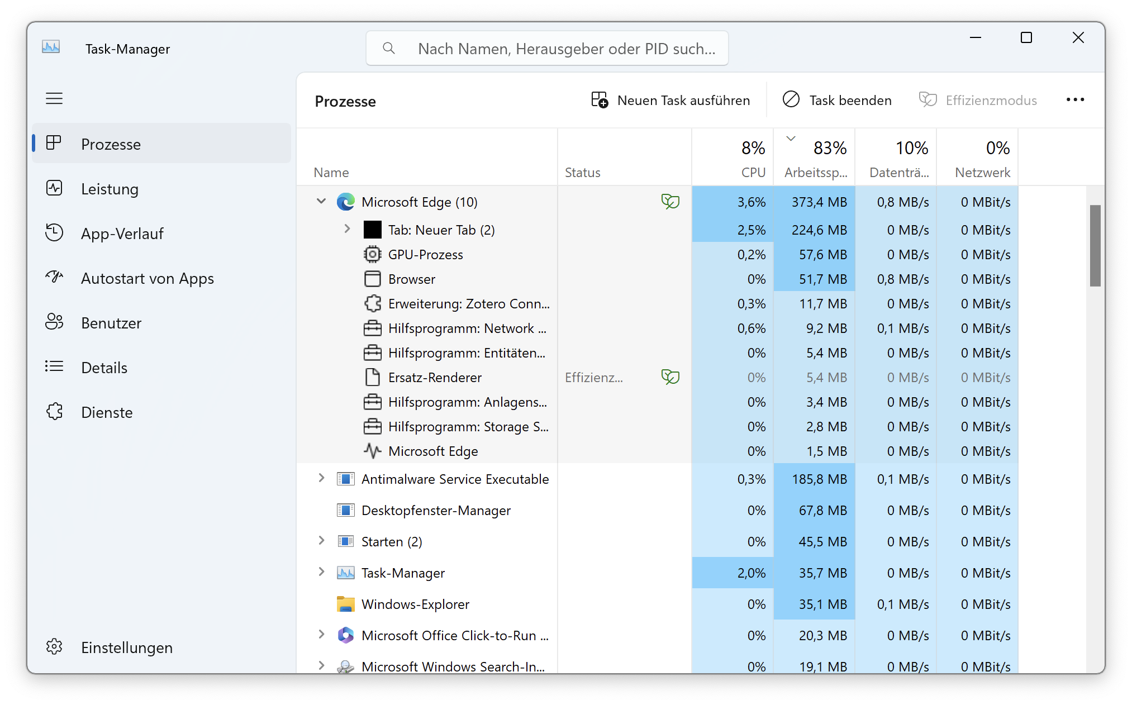This screenshot has width=1132, height=705.
Task: Select the Desktopfenster-Manager row
Action: click(658, 510)
